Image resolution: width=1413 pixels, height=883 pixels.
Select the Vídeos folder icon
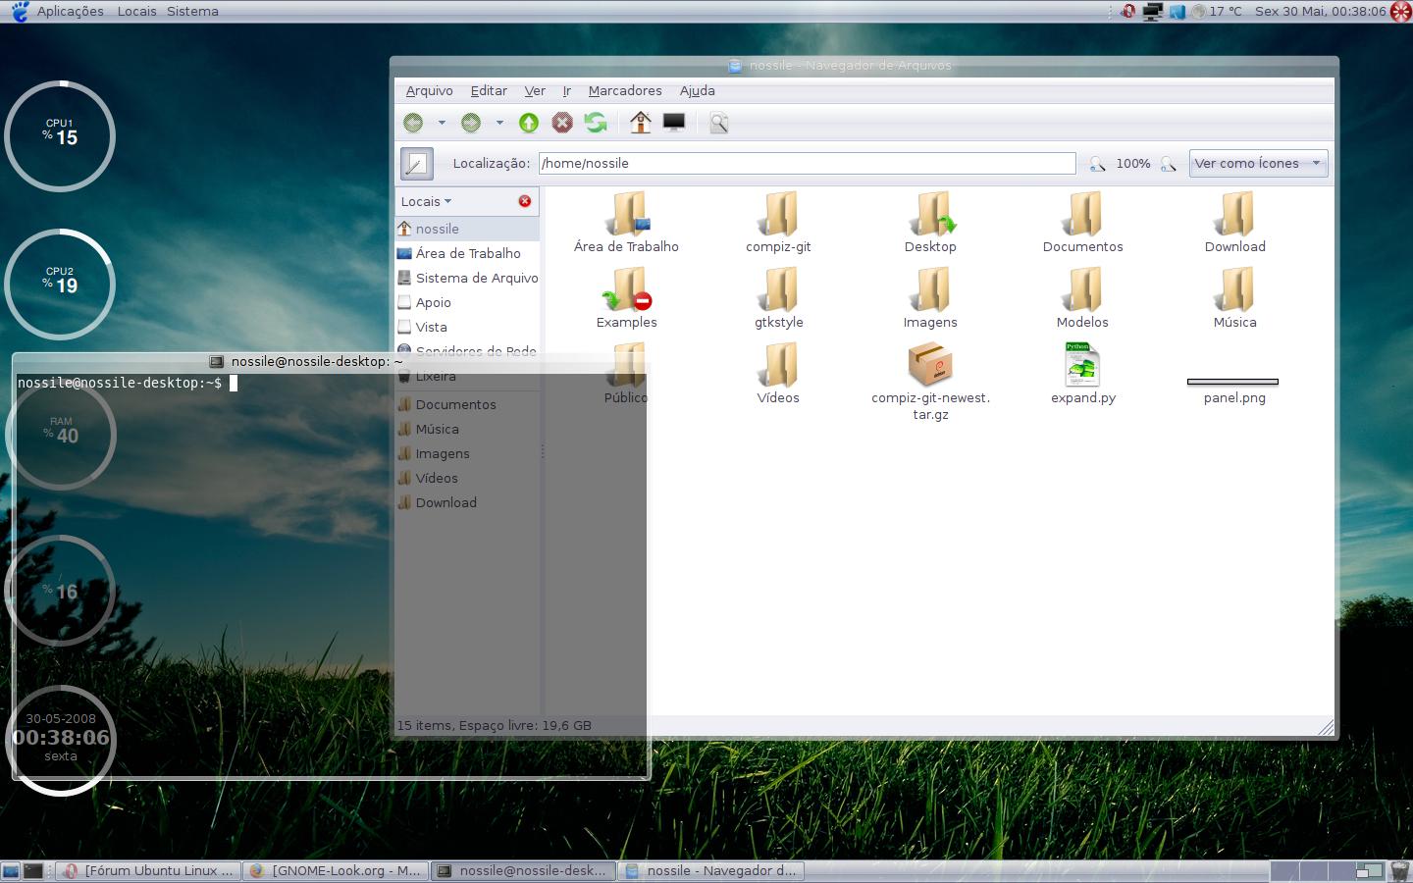(x=779, y=365)
